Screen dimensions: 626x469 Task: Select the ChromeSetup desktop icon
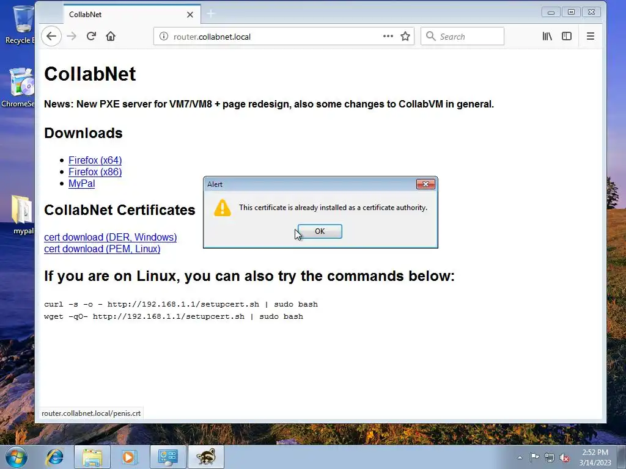click(19, 88)
